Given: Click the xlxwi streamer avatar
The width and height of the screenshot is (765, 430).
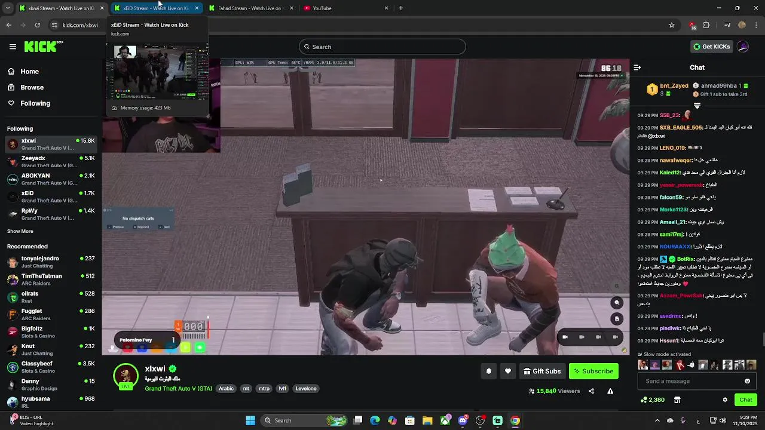Looking at the screenshot, I should coord(126,376).
